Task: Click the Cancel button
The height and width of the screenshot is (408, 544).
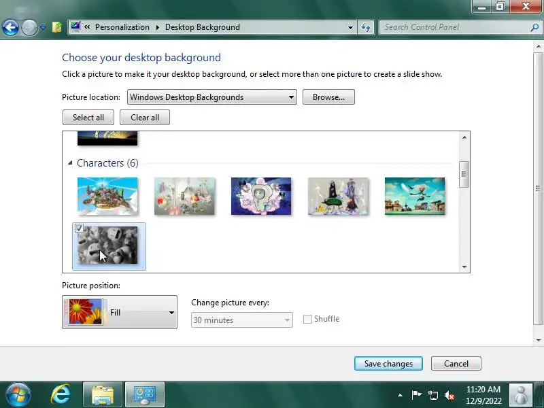Action: 456,364
